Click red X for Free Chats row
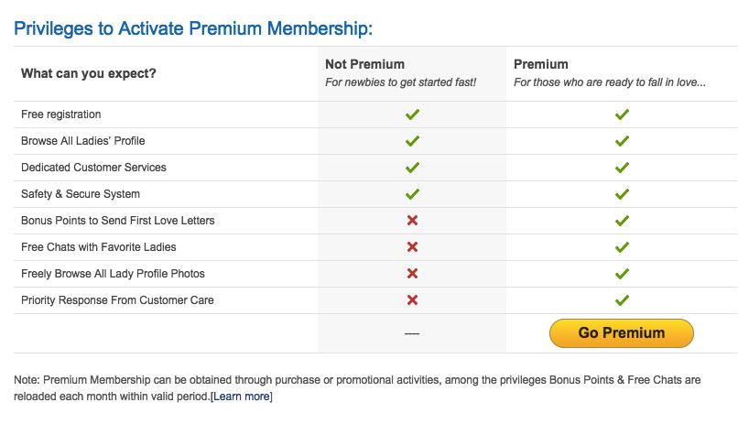The image size is (738, 424). [x=412, y=247]
